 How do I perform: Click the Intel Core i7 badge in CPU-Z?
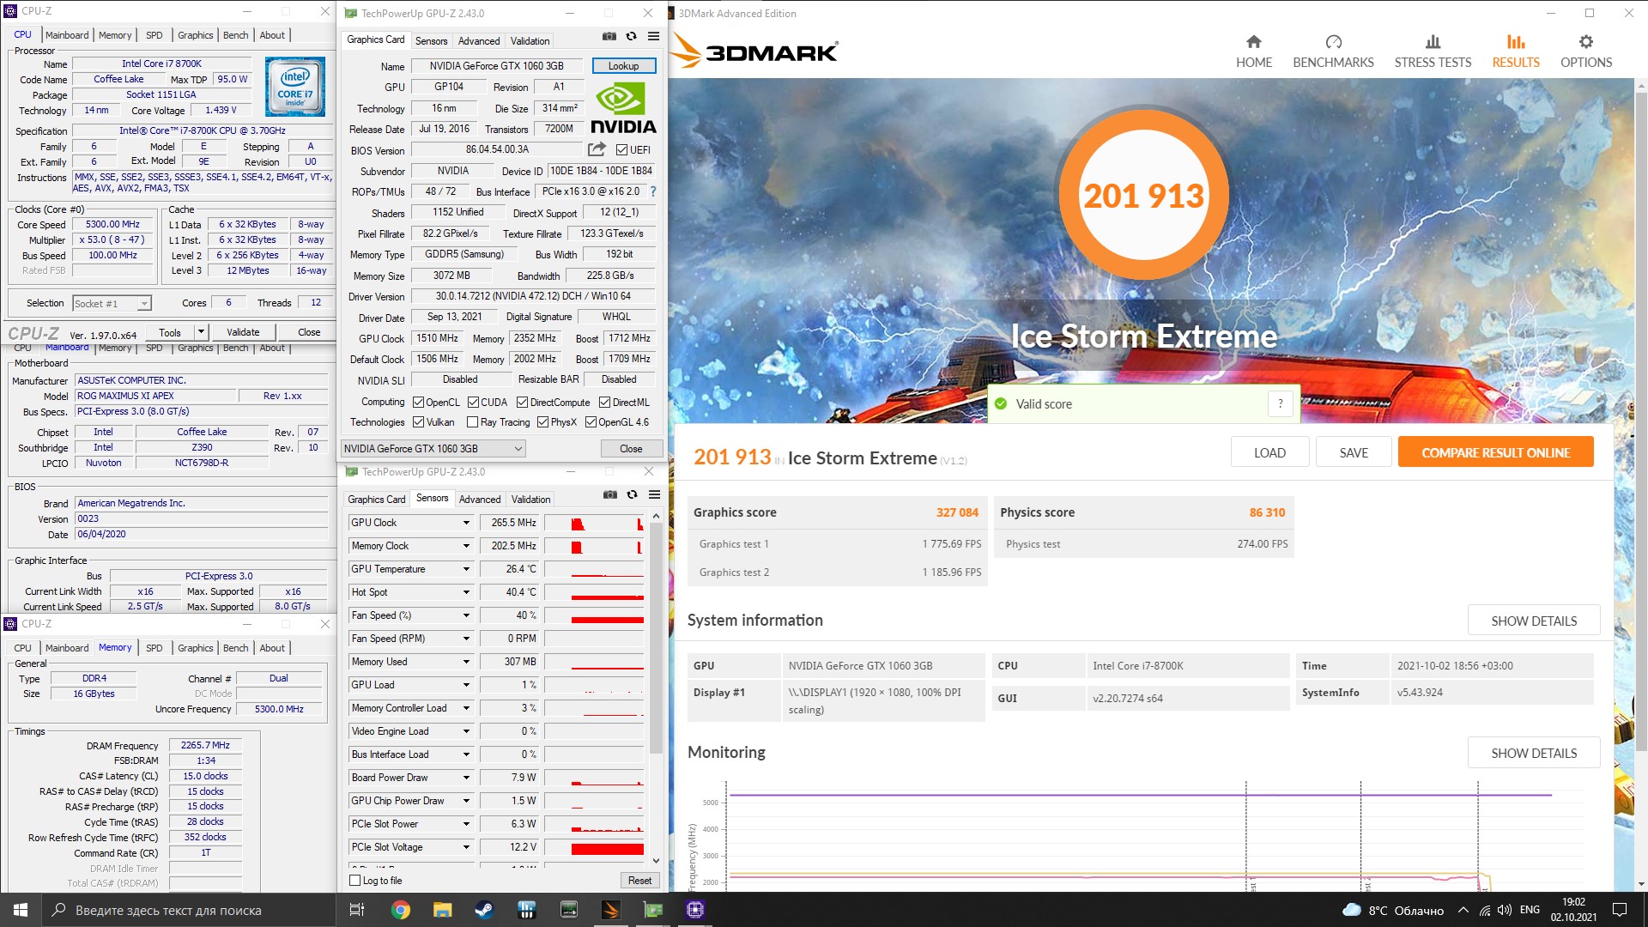(x=294, y=87)
